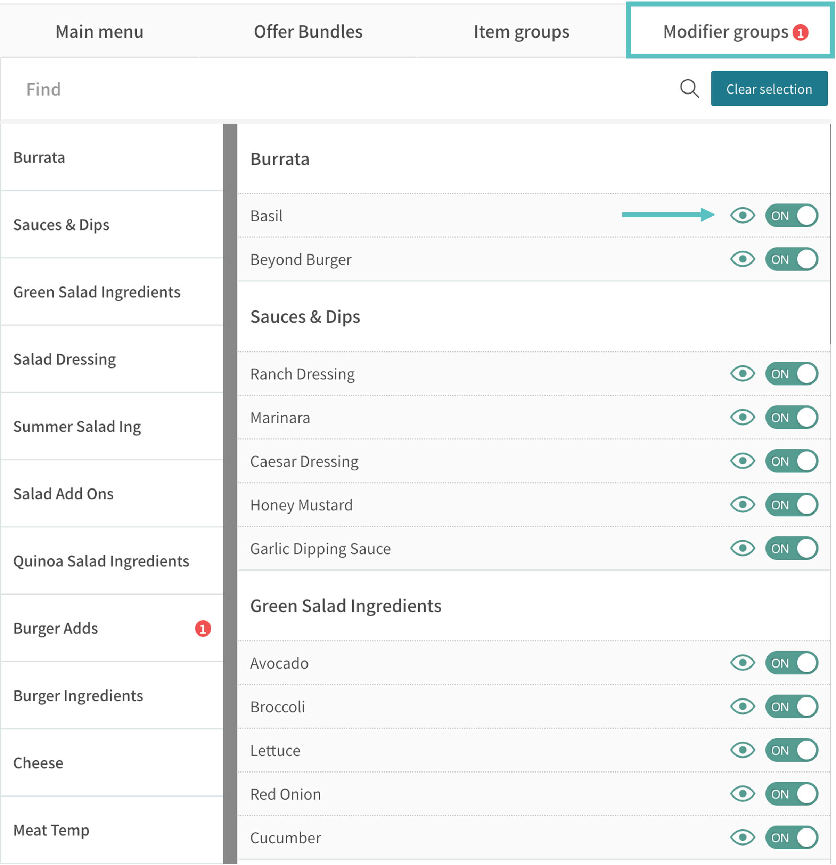Open the Main menu tab
836x865 pixels.
point(99,32)
